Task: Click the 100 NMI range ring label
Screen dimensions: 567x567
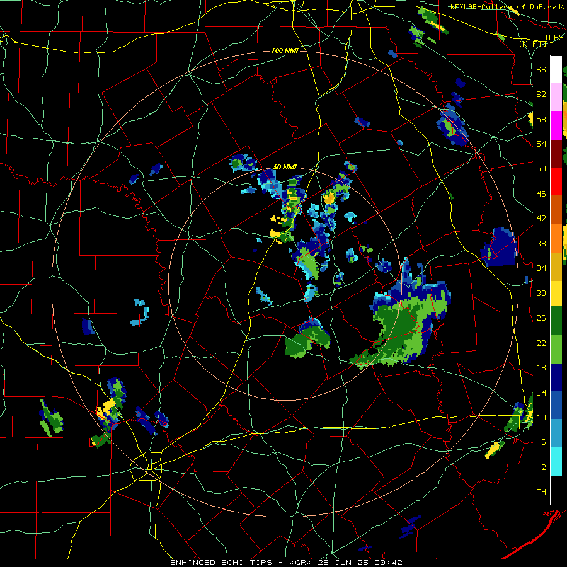Action: 285,50
